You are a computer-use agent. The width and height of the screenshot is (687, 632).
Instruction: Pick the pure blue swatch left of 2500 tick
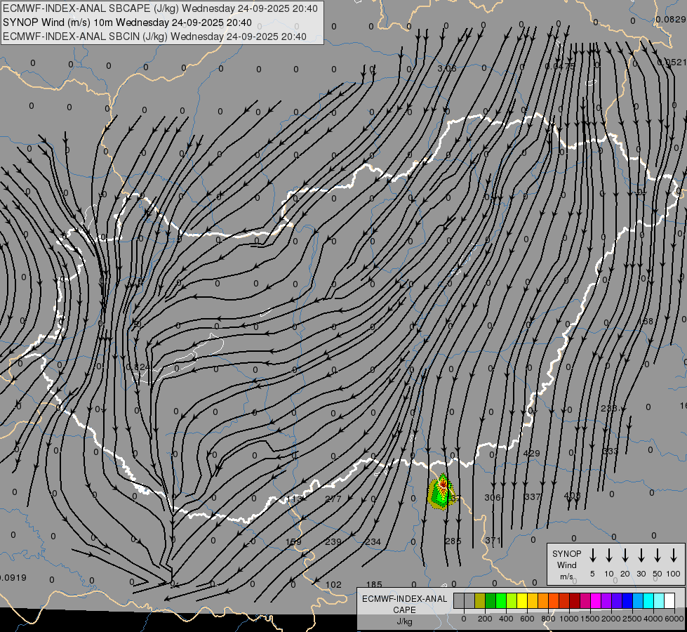click(x=627, y=601)
